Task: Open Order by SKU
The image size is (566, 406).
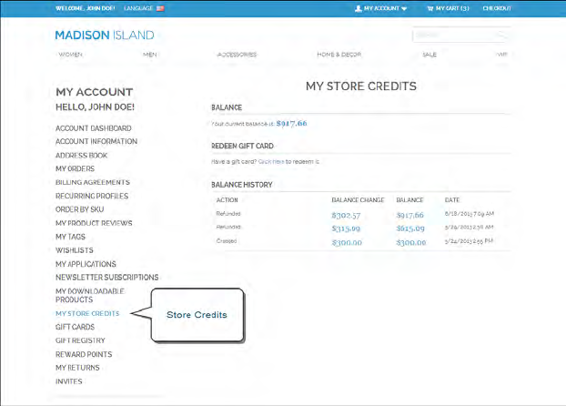Action: (80, 209)
